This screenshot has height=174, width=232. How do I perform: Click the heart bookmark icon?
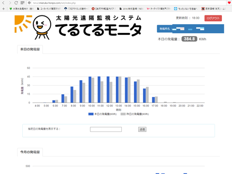tap(229, 3)
